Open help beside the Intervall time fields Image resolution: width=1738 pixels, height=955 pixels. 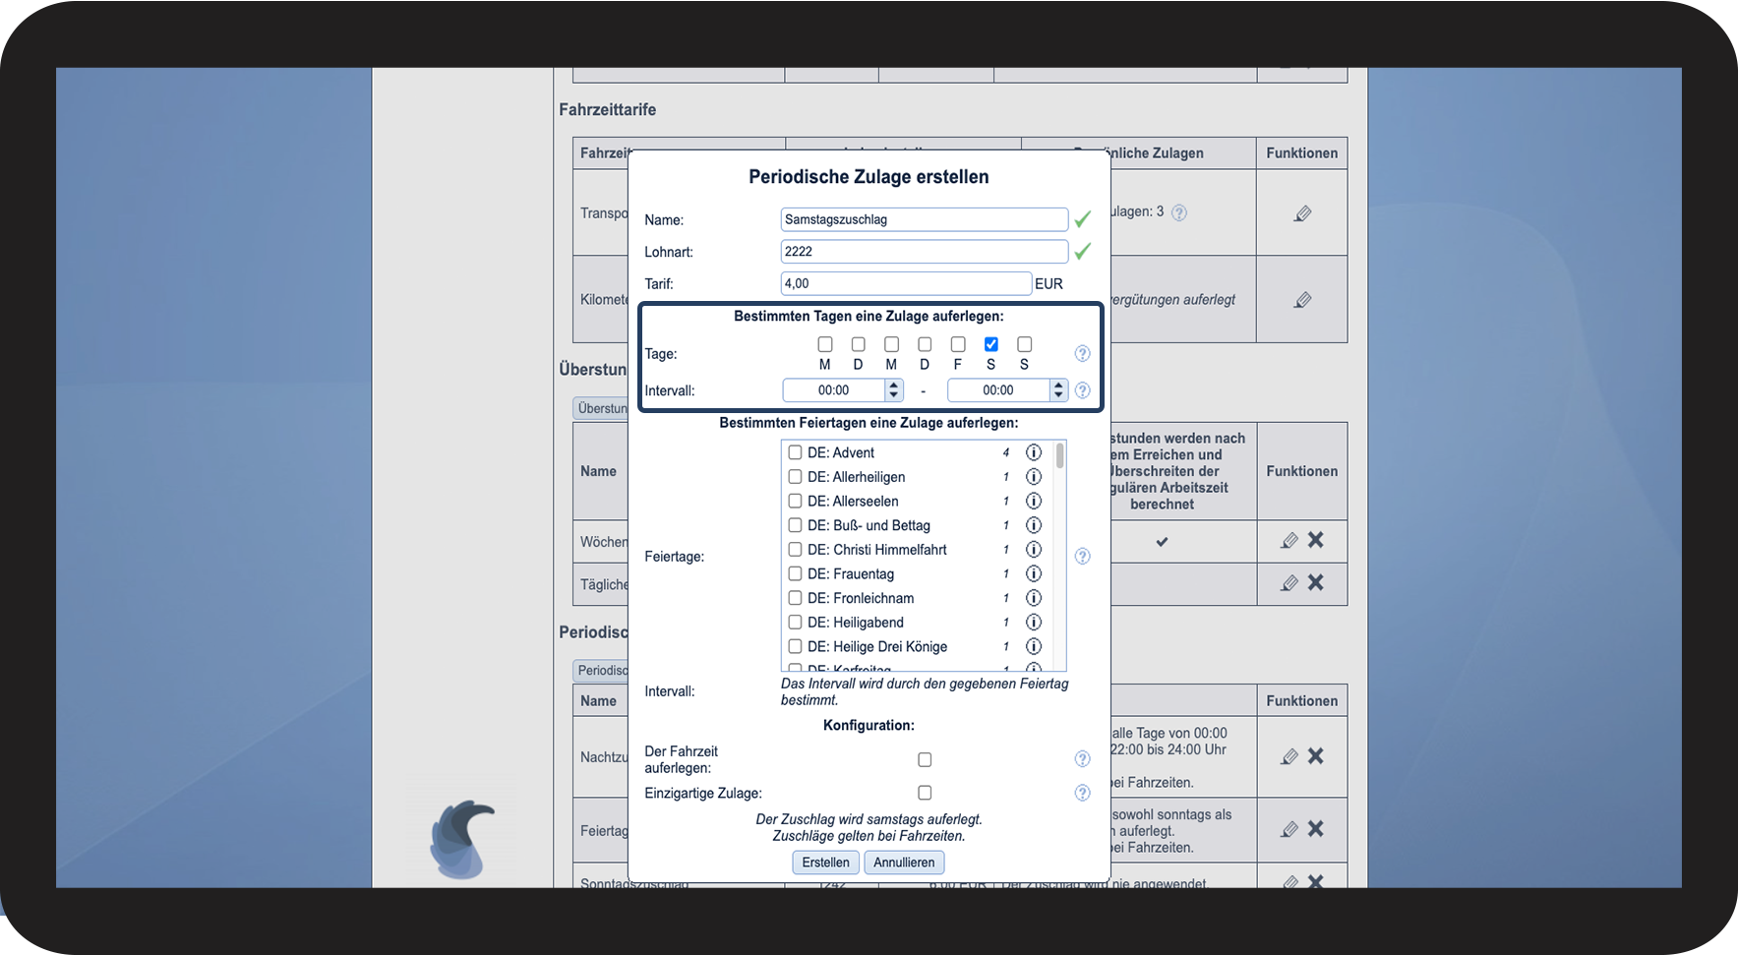1082,390
